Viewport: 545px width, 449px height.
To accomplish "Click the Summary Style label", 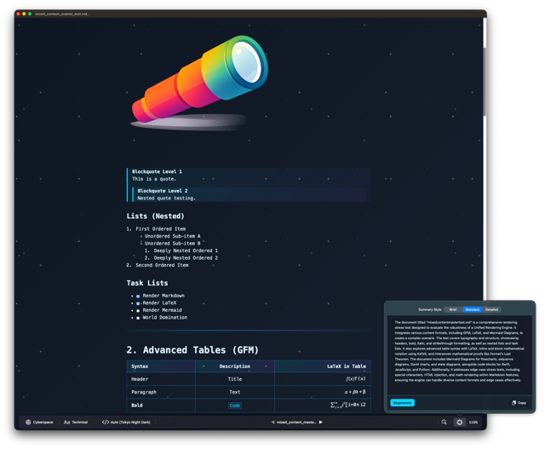I will [x=429, y=309].
